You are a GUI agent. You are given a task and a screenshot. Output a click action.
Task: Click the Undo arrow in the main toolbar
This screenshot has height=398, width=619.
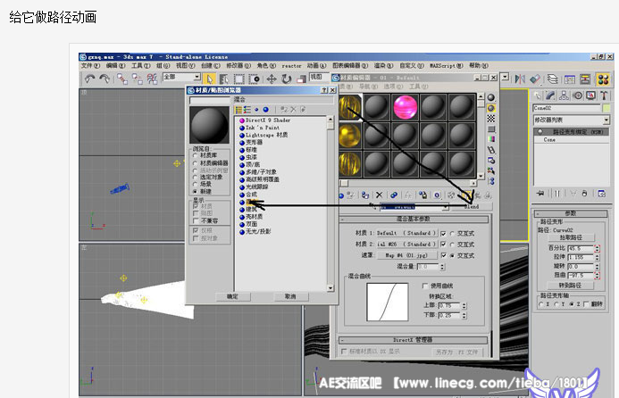click(x=90, y=79)
